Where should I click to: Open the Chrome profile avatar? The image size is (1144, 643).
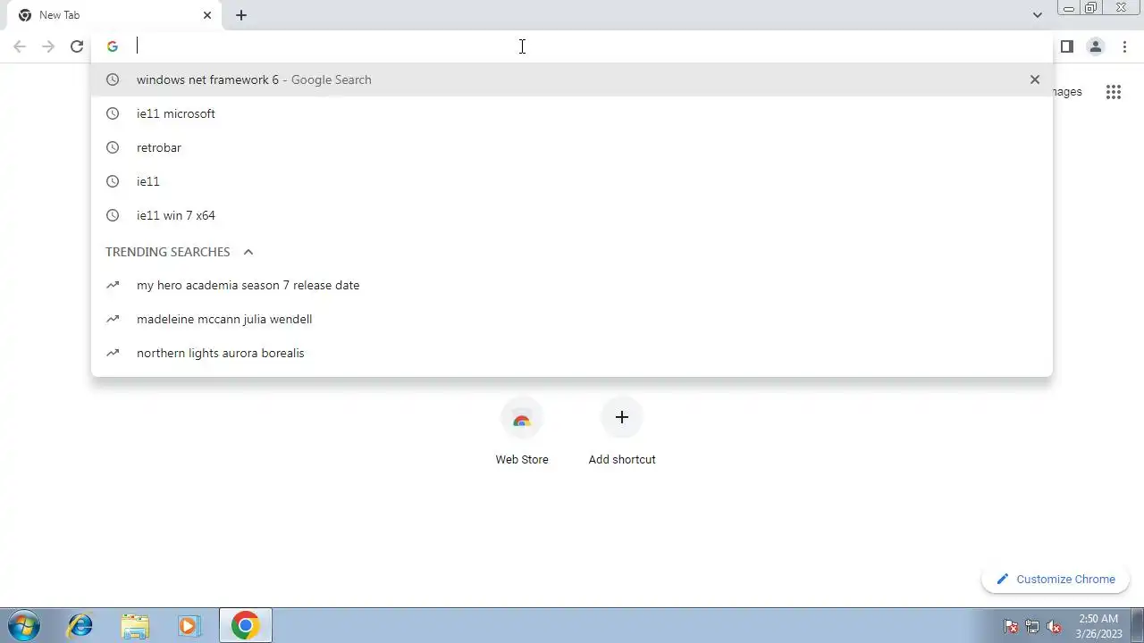[1095, 46]
